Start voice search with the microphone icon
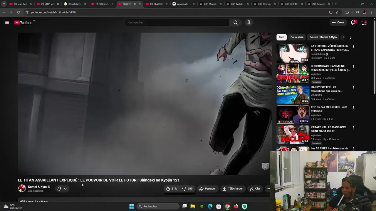 tap(249, 23)
